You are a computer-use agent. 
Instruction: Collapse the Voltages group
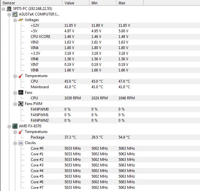click(15, 20)
